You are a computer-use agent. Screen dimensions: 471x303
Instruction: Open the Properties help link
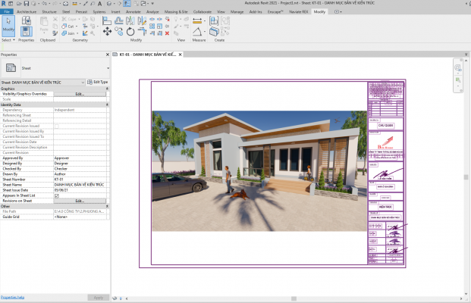pos(12,297)
